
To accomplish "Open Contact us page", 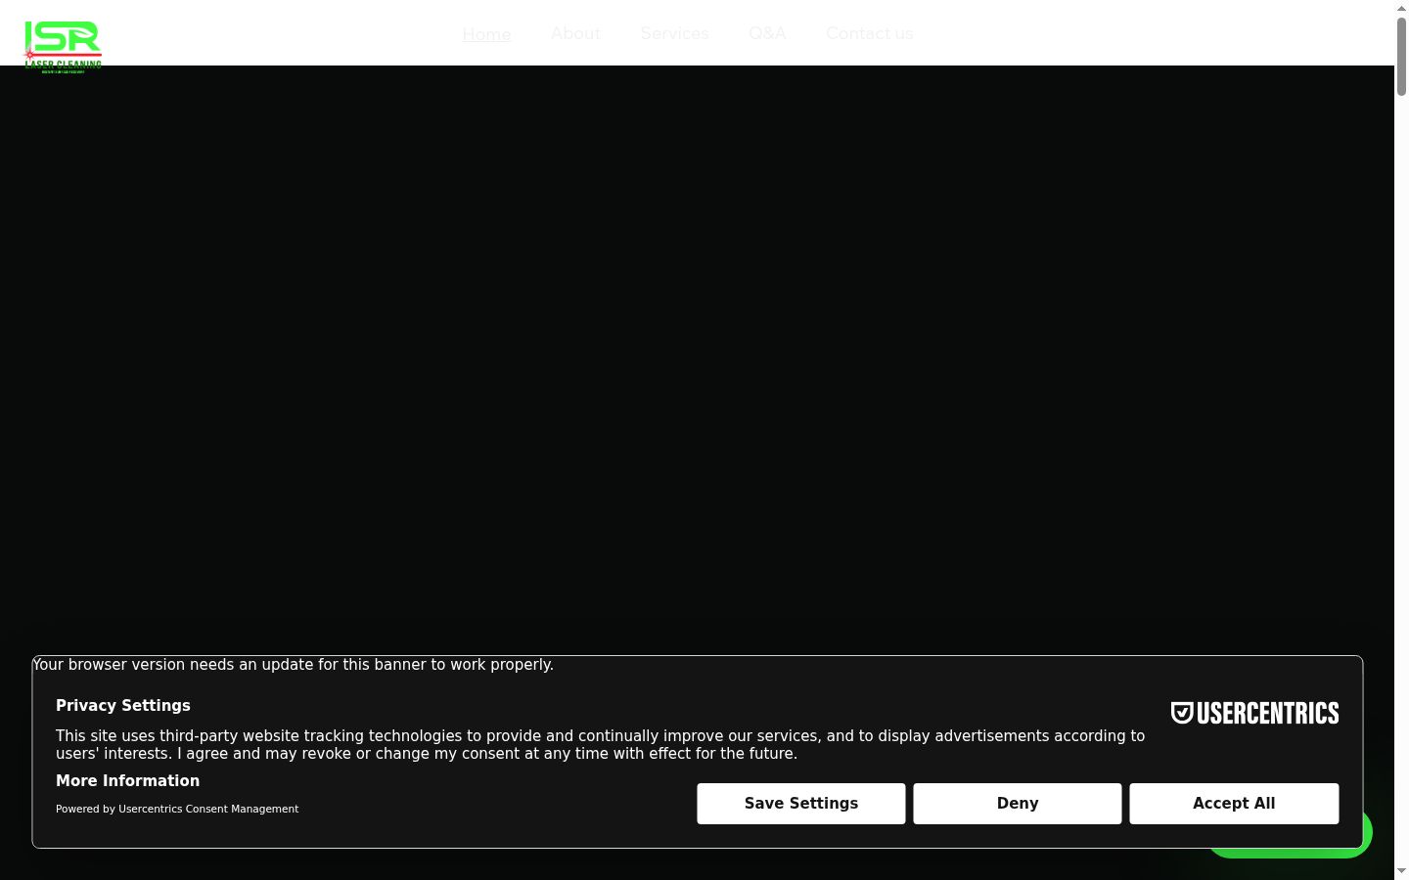I will point(869,33).
